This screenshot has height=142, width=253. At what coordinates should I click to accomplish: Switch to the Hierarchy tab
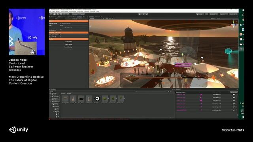coord(53,17)
